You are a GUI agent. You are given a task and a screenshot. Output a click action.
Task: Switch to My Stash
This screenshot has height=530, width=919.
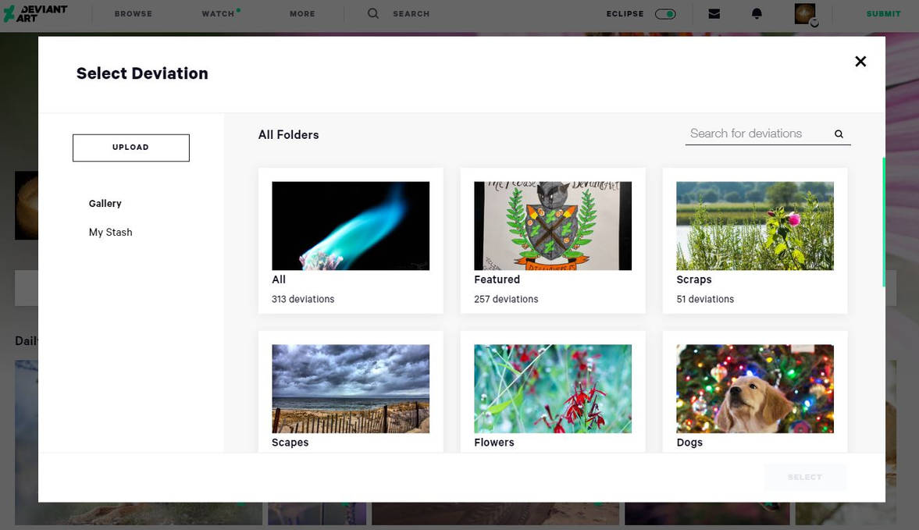pos(111,233)
